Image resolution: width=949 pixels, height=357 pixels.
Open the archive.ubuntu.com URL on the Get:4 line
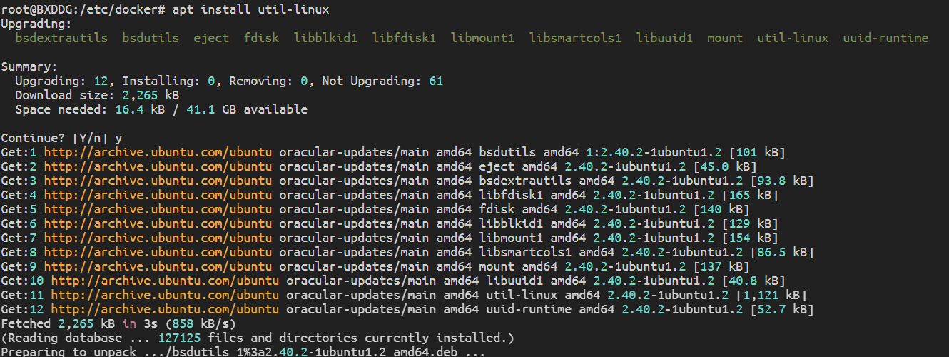158,195
